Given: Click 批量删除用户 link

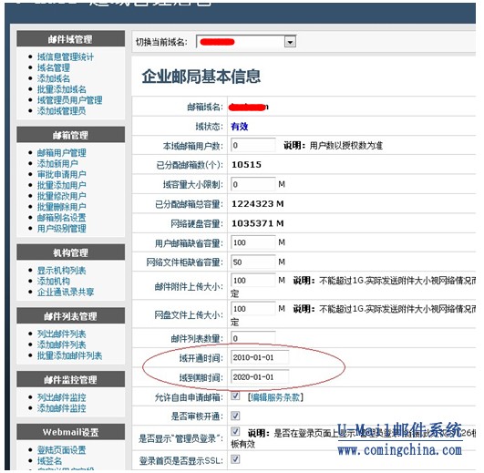Looking at the screenshot, I should coord(61,207).
